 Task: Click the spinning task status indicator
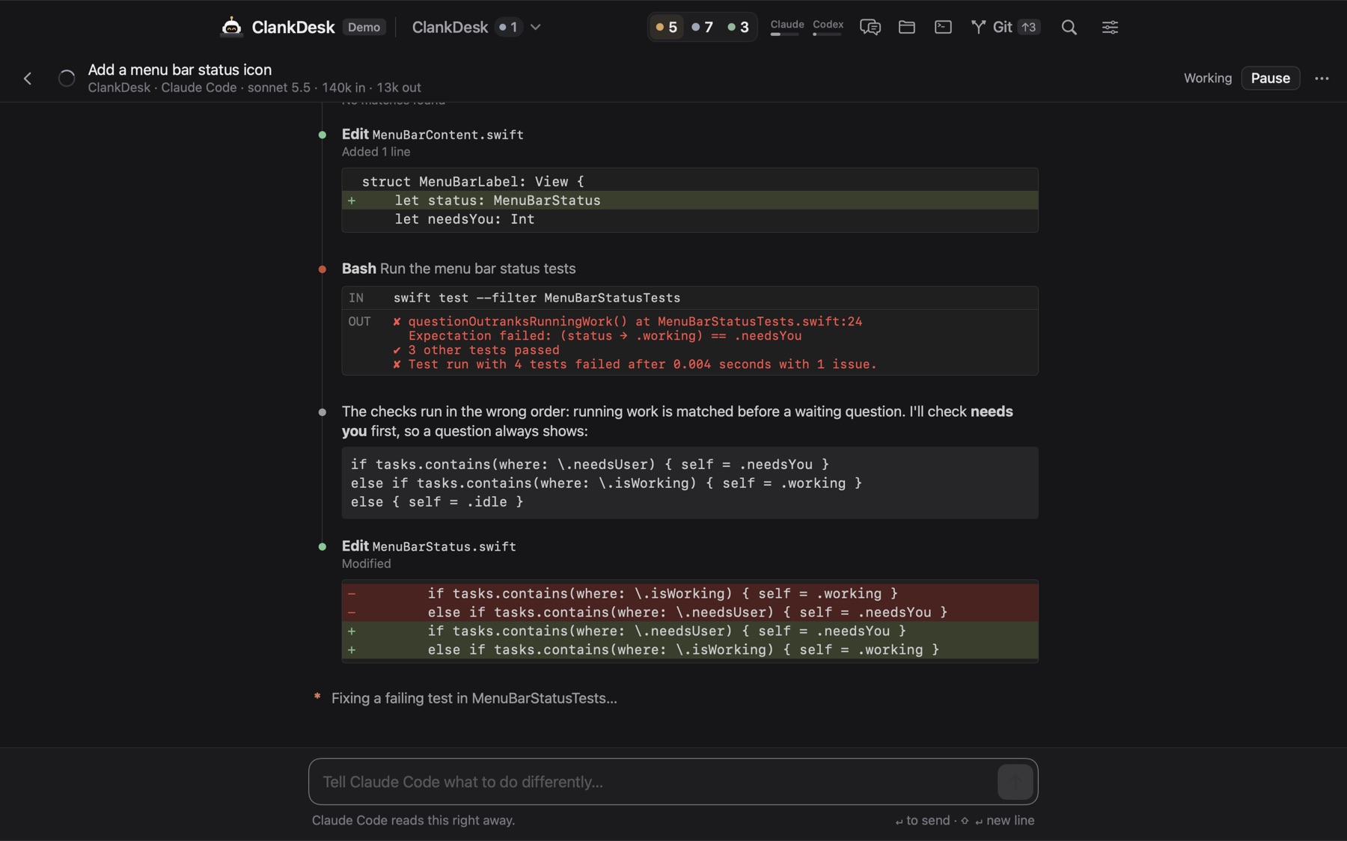[x=67, y=78]
